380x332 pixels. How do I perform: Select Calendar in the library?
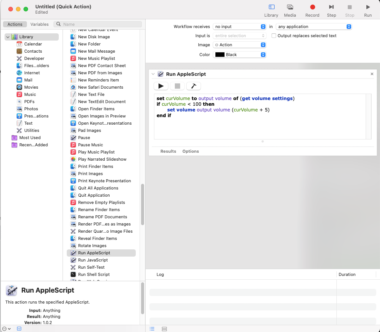click(33, 44)
